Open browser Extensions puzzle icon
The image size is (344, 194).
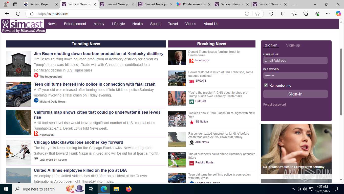271,14
